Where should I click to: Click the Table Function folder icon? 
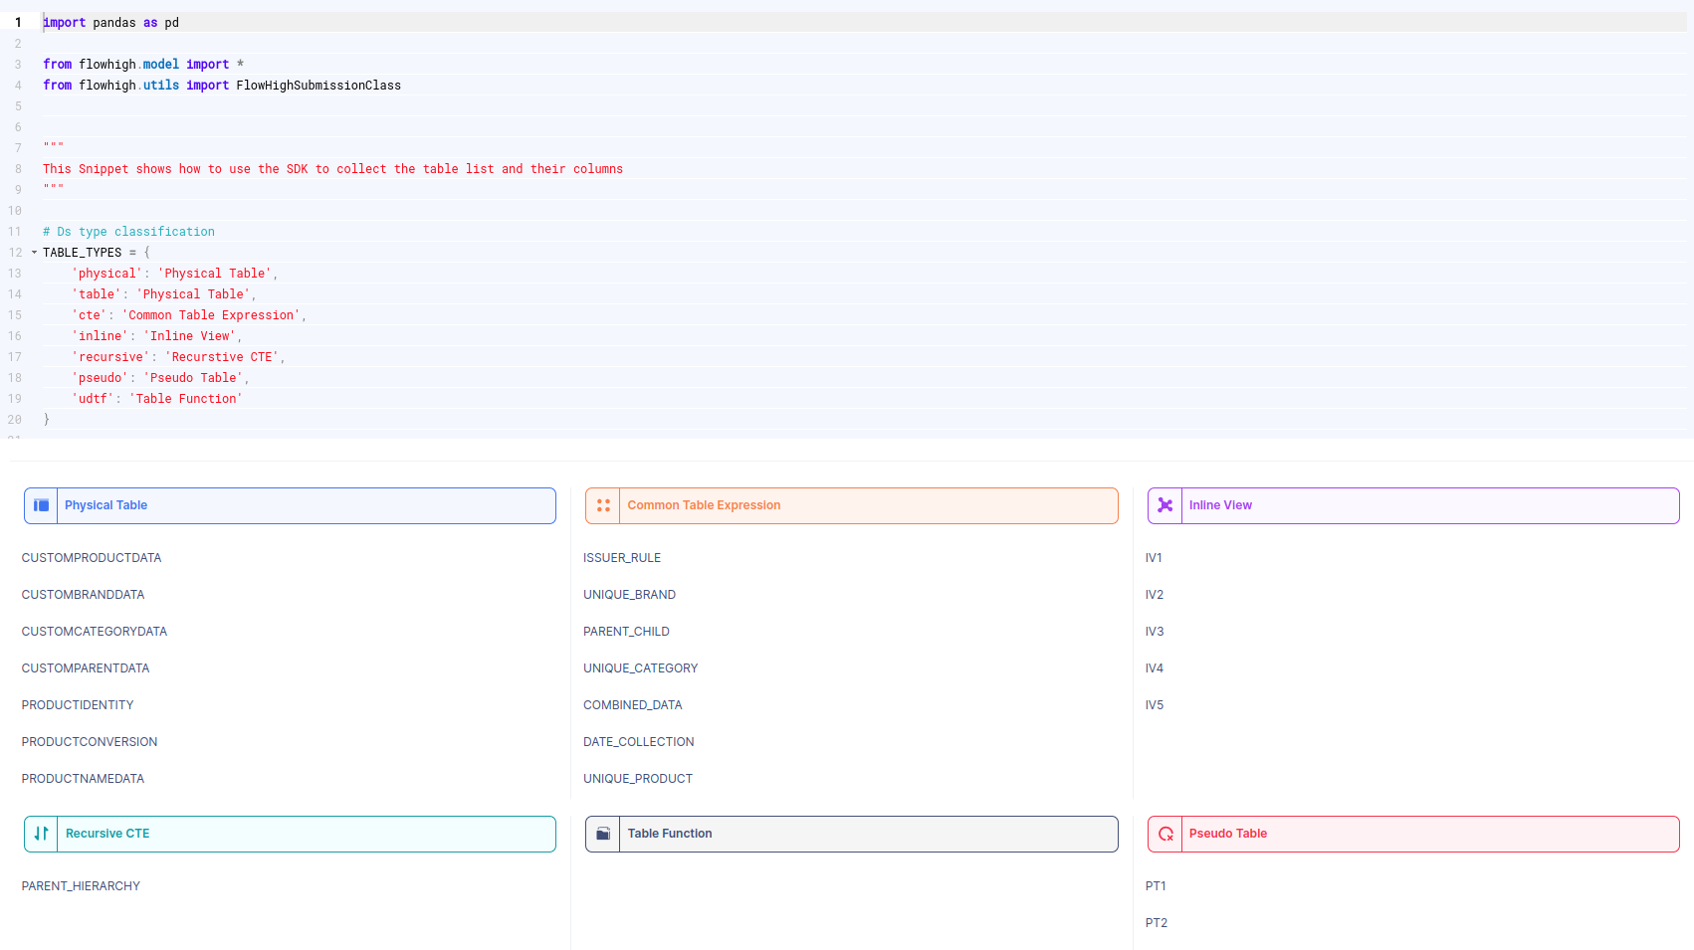point(603,834)
